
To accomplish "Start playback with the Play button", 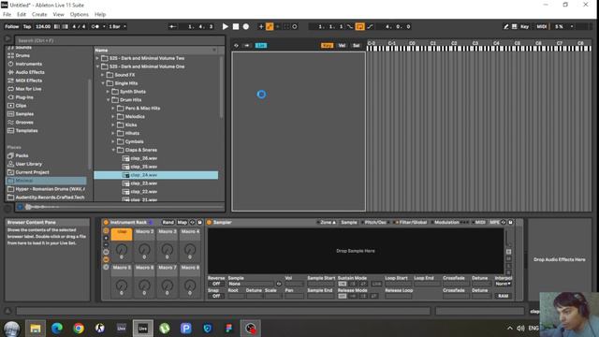I will tap(226, 26).
